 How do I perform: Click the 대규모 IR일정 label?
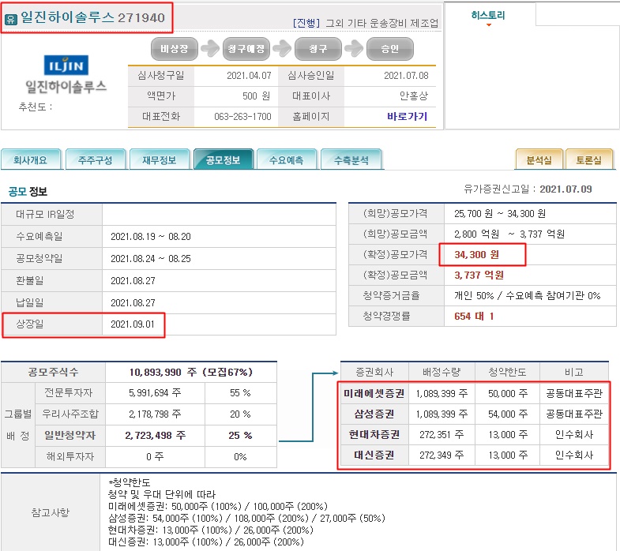click(45, 214)
